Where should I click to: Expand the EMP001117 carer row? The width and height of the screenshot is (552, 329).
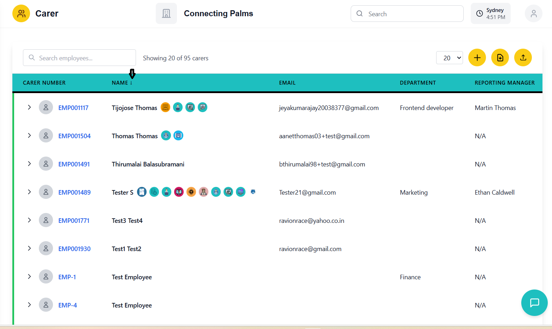tap(29, 107)
